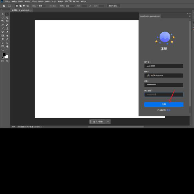The width and height of the screenshot is (194, 194).
Task: Close the 未标题-1 document tab
Action: click(x=31, y=10)
